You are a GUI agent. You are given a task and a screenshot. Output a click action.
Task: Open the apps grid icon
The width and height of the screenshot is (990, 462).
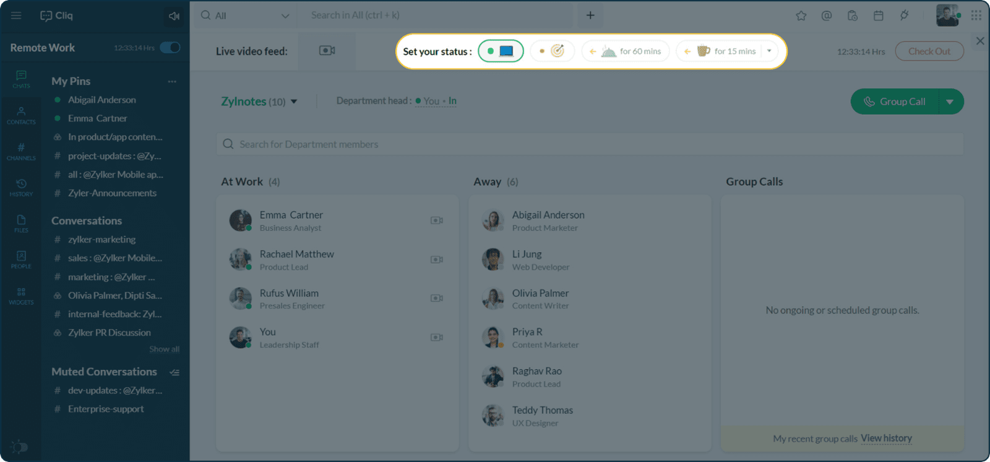[976, 15]
